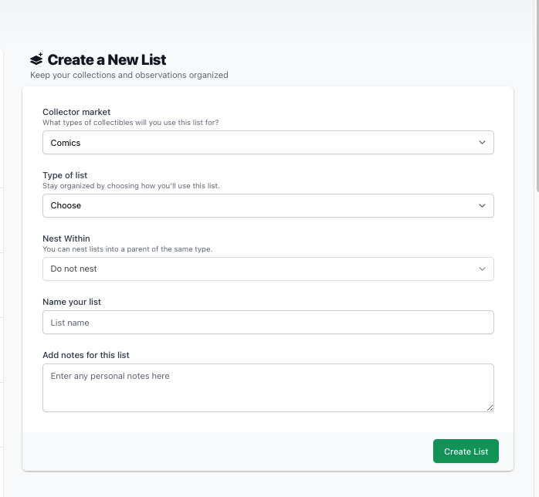Click the Collector market label
Viewport: 539px width, 497px height.
pos(76,112)
